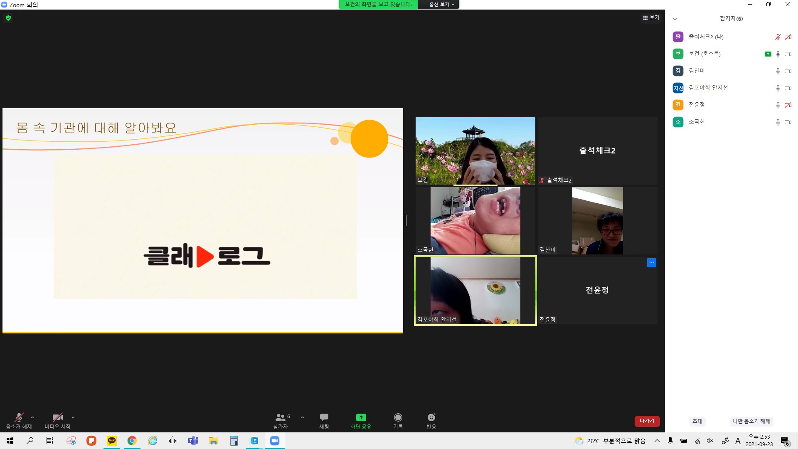The image size is (798, 449).
Task: Click the 초대 invite button
Action: click(x=697, y=421)
